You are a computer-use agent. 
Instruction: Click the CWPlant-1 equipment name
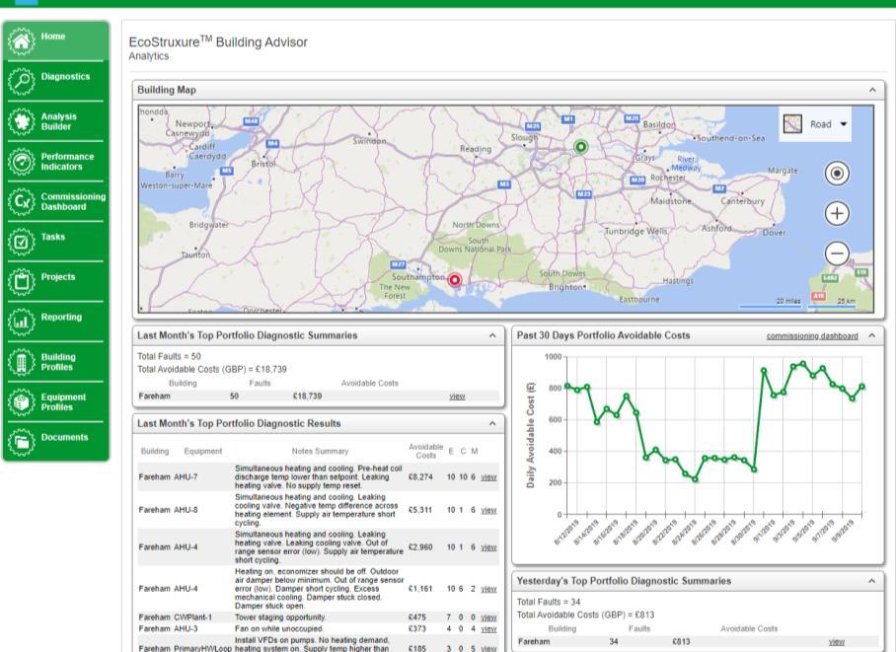pos(192,617)
